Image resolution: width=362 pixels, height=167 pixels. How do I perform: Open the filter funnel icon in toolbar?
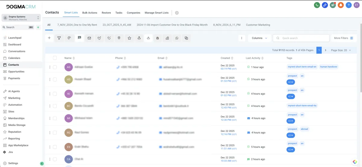pos(59,38)
